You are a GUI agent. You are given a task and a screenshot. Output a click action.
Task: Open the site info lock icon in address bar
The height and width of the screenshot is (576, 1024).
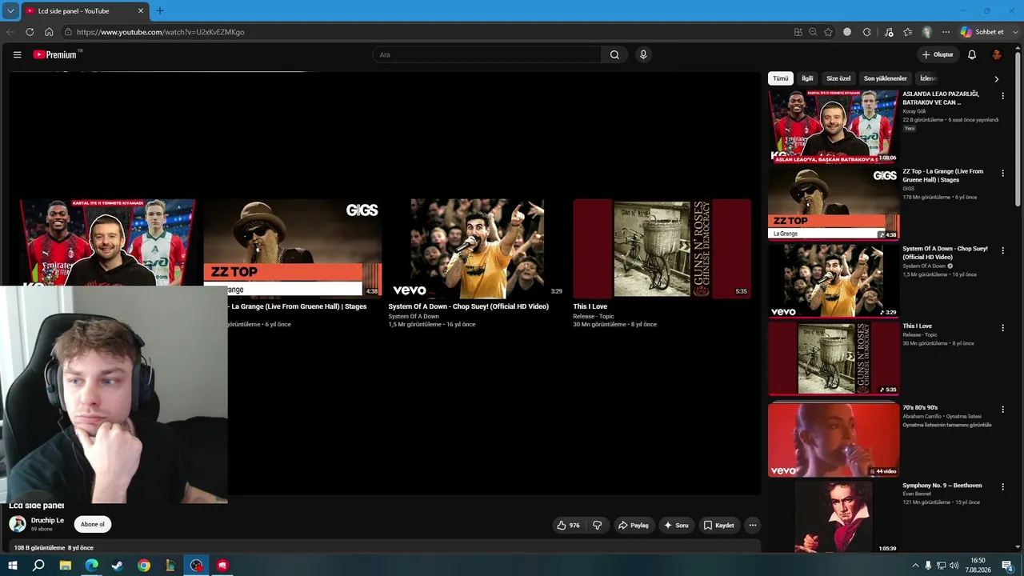pos(69,32)
